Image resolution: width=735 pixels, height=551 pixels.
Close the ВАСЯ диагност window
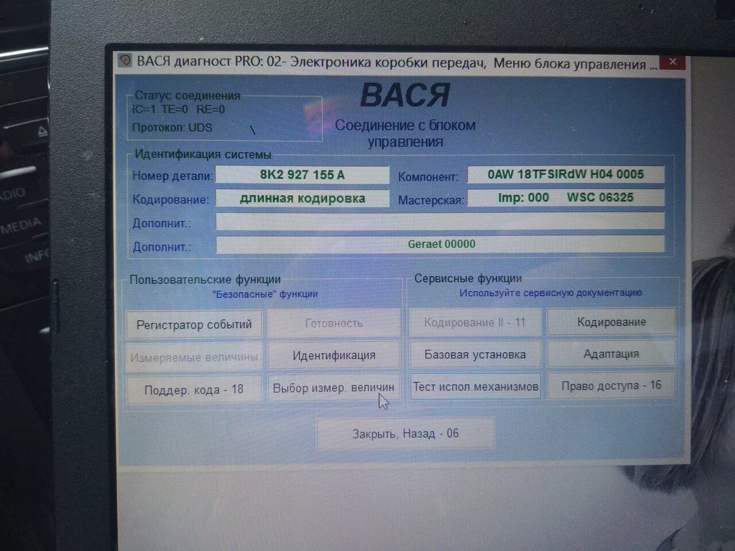pyautogui.click(x=673, y=61)
